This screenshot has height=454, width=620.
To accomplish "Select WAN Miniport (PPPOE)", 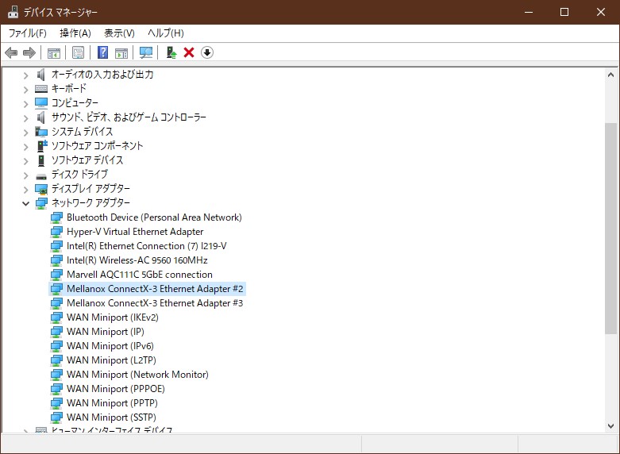I will pyautogui.click(x=115, y=388).
